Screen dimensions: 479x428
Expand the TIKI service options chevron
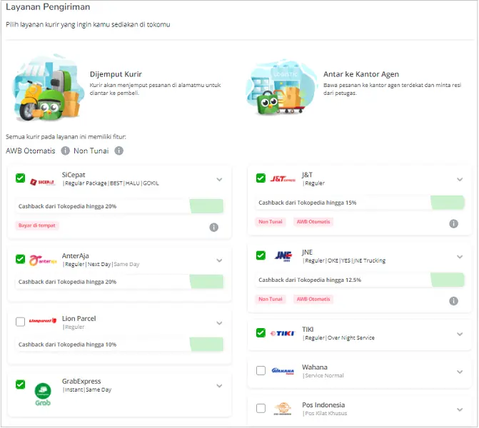[x=460, y=333]
